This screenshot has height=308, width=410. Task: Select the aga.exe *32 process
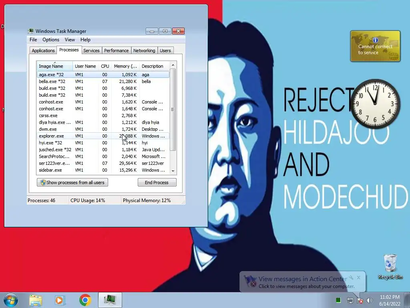(103, 74)
